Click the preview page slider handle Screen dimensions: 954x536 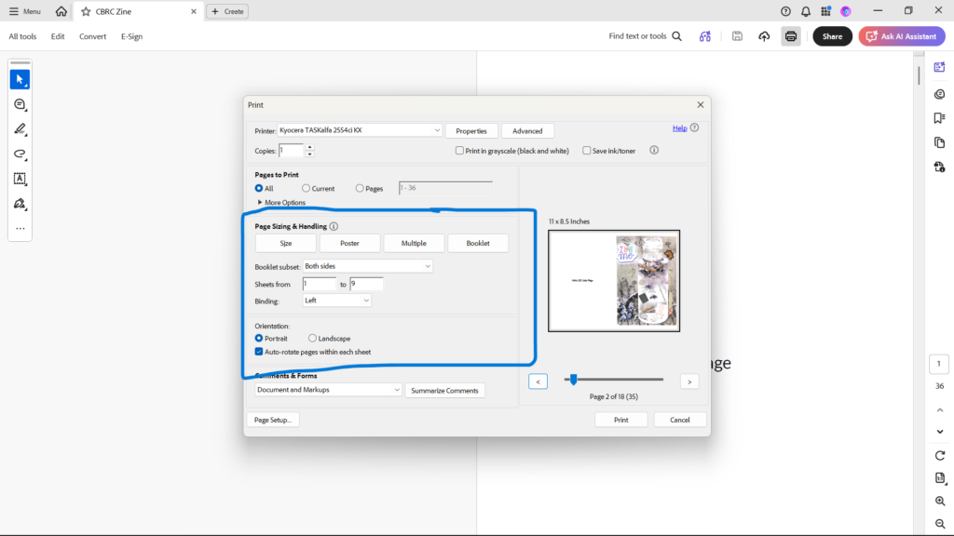[573, 380]
